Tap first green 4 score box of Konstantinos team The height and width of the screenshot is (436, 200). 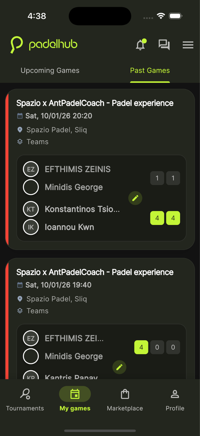[157, 218]
